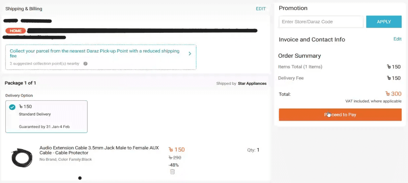The width and height of the screenshot is (408, 183).
Task: Click the 2 suggested collection point(s) nearby text
Action: (44, 64)
